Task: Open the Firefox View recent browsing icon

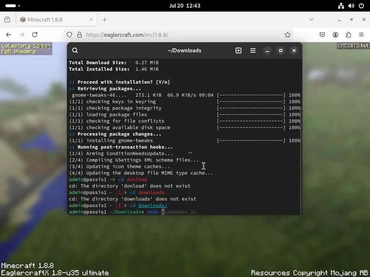Action: tap(7, 19)
